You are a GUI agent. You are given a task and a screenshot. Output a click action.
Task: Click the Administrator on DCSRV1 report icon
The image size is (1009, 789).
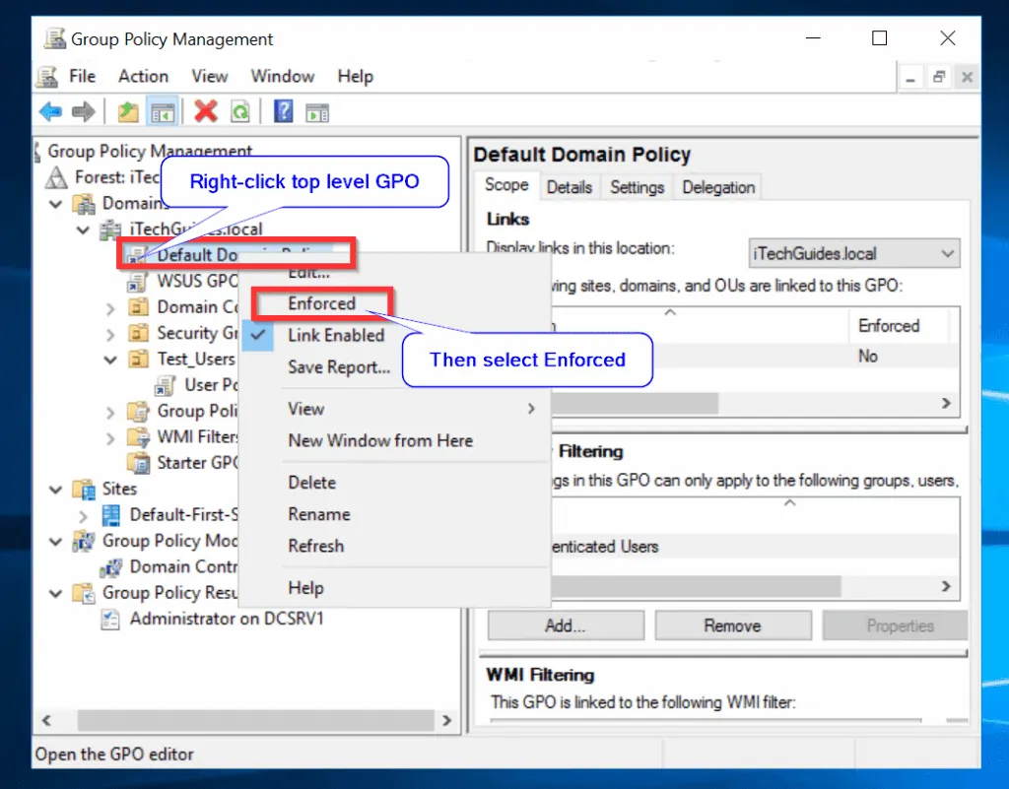pyautogui.click(x=110, y=619)
